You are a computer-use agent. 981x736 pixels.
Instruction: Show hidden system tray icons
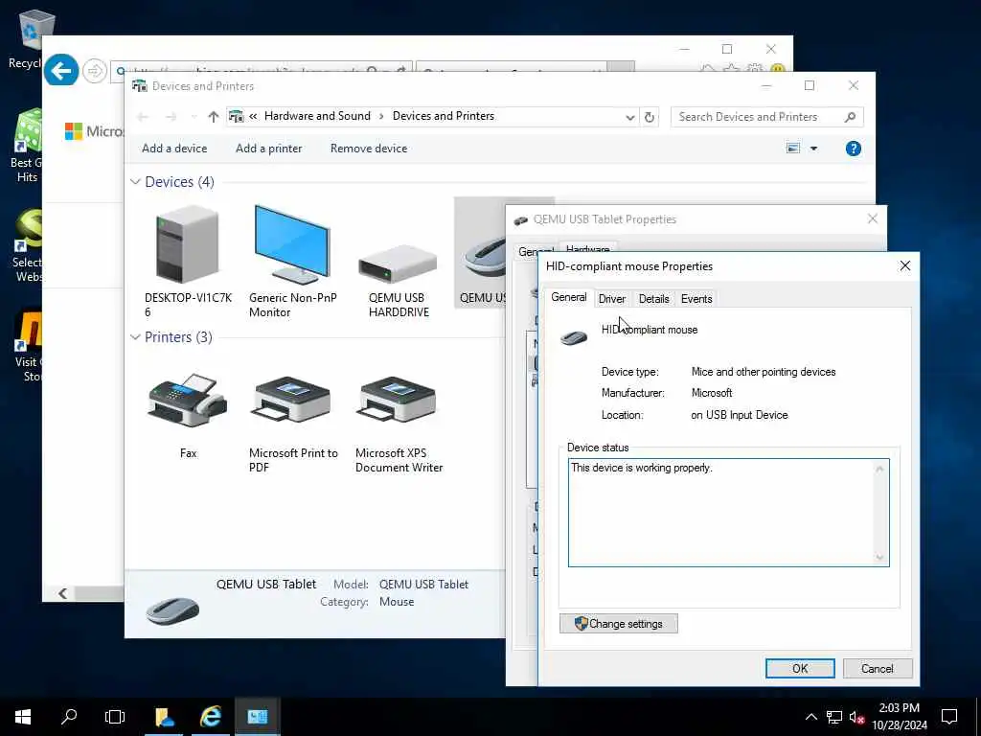[810, 717]
